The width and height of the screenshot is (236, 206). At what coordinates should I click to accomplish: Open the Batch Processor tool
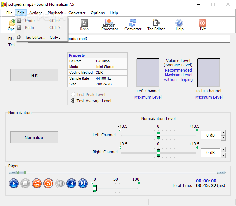coord(109,25)
